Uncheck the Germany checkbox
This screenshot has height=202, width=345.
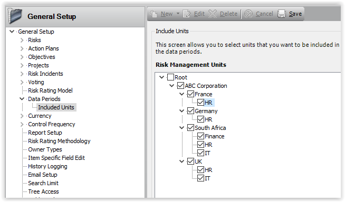pyautogui.click(x=190, y=111)
